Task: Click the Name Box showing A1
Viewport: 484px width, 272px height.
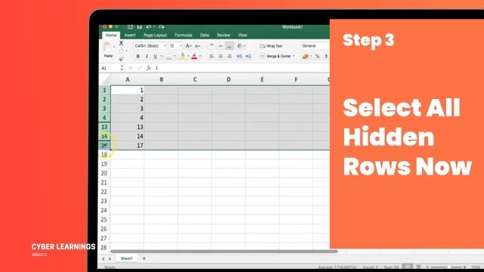Action: pos(110,68)
